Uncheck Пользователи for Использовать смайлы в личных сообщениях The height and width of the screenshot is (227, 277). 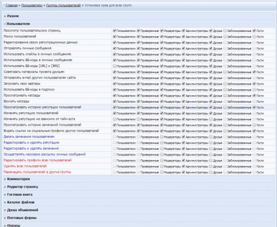point(114,54)
